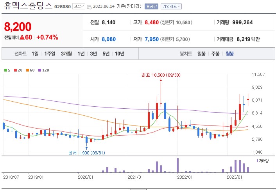The width and height of the screenshot is (276, 190).
Task: Click the 시가 value 8,080
Action: (x=109, y=39)
